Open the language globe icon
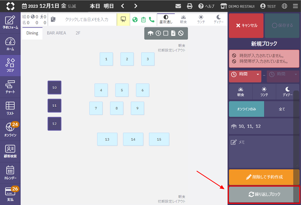The height and width of the screenshot is (205, 301). tap(284, 6)
